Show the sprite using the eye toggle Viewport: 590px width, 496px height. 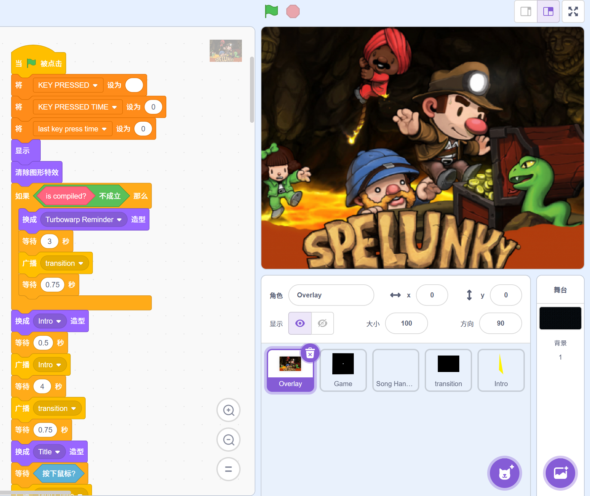click(x=300, y=323)
